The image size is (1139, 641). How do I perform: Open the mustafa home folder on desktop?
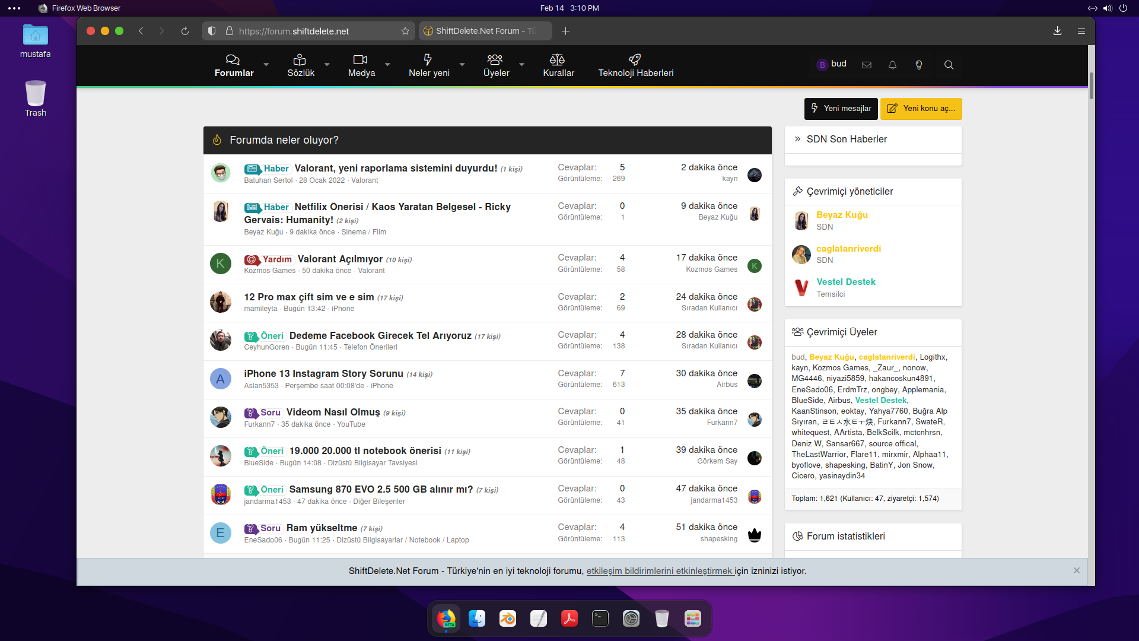click(x=36, y=41)
